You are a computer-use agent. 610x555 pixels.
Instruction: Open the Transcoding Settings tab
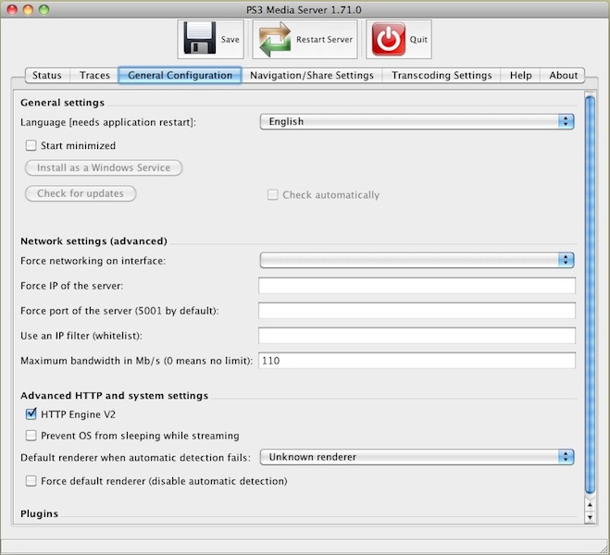442,75
